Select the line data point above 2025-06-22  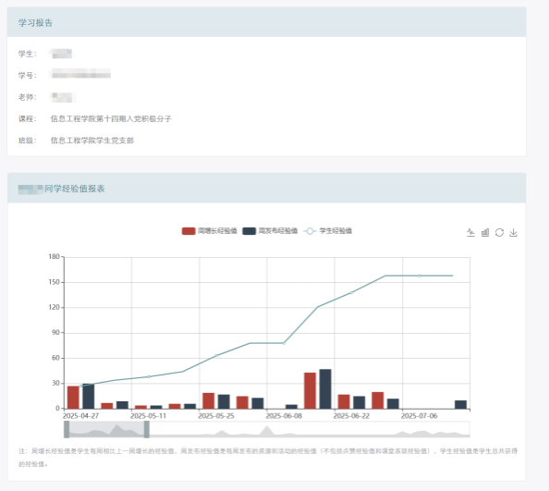[351, 292]
